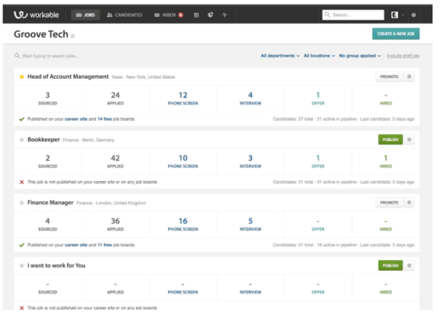444x315 pixels.
Task: Click the help question mark icon
Action: point(413,15)
